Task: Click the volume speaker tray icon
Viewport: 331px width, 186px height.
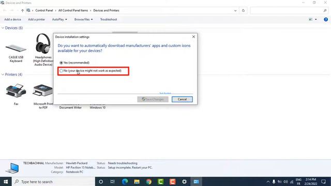Action: 285,181
